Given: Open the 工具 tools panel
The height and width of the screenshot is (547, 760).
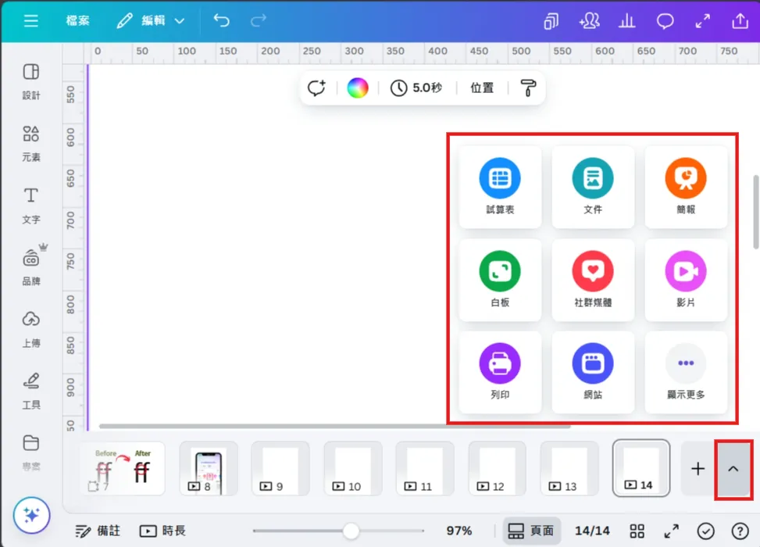Looking at the screenshot, I should 31,391.
